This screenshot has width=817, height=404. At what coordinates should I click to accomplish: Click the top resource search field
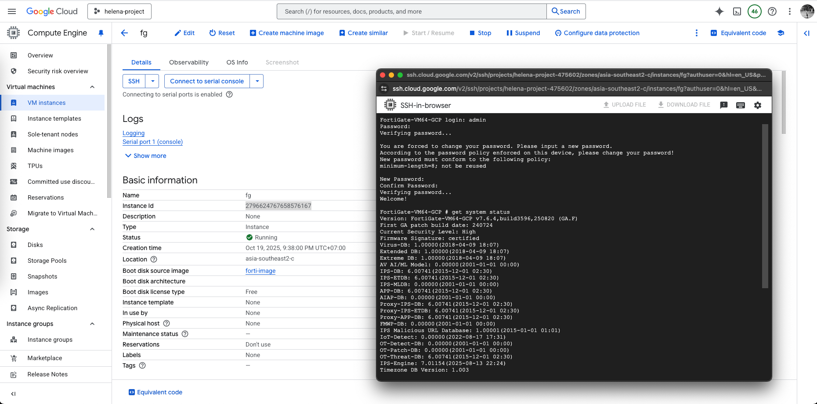click(412, 11)
